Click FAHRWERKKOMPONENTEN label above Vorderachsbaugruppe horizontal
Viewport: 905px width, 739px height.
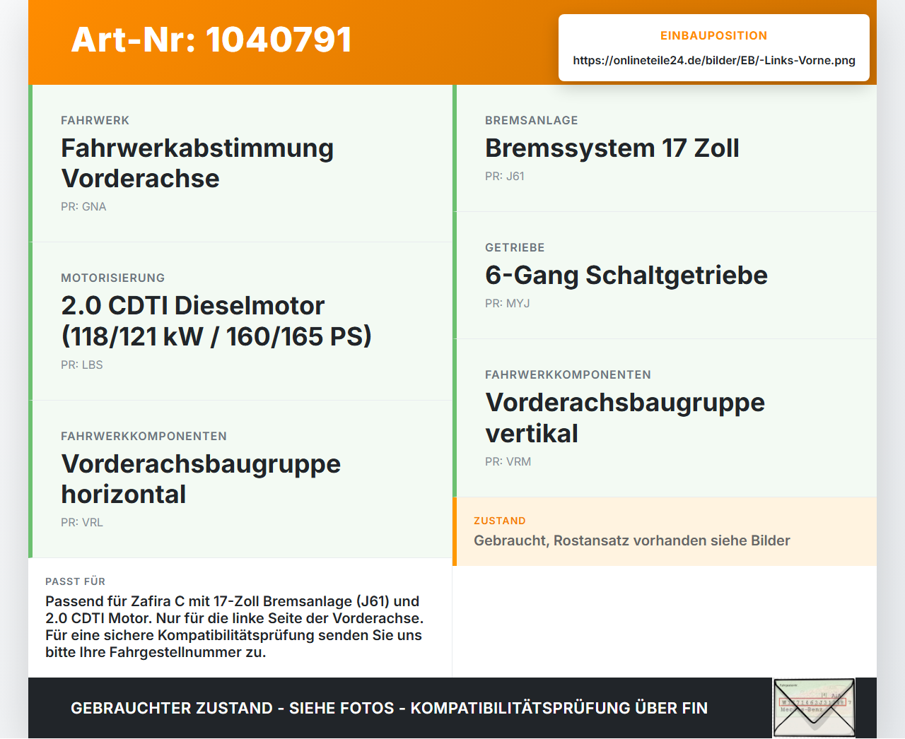144,436
